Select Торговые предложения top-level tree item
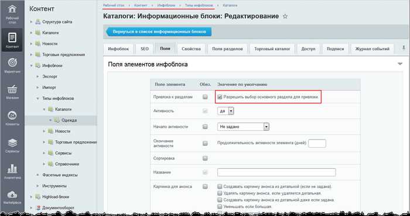The image size is (410, 216). [63, 55]
